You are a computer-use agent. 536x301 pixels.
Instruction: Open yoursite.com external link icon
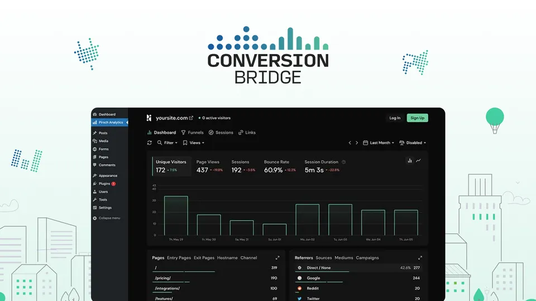click(191, 118)
